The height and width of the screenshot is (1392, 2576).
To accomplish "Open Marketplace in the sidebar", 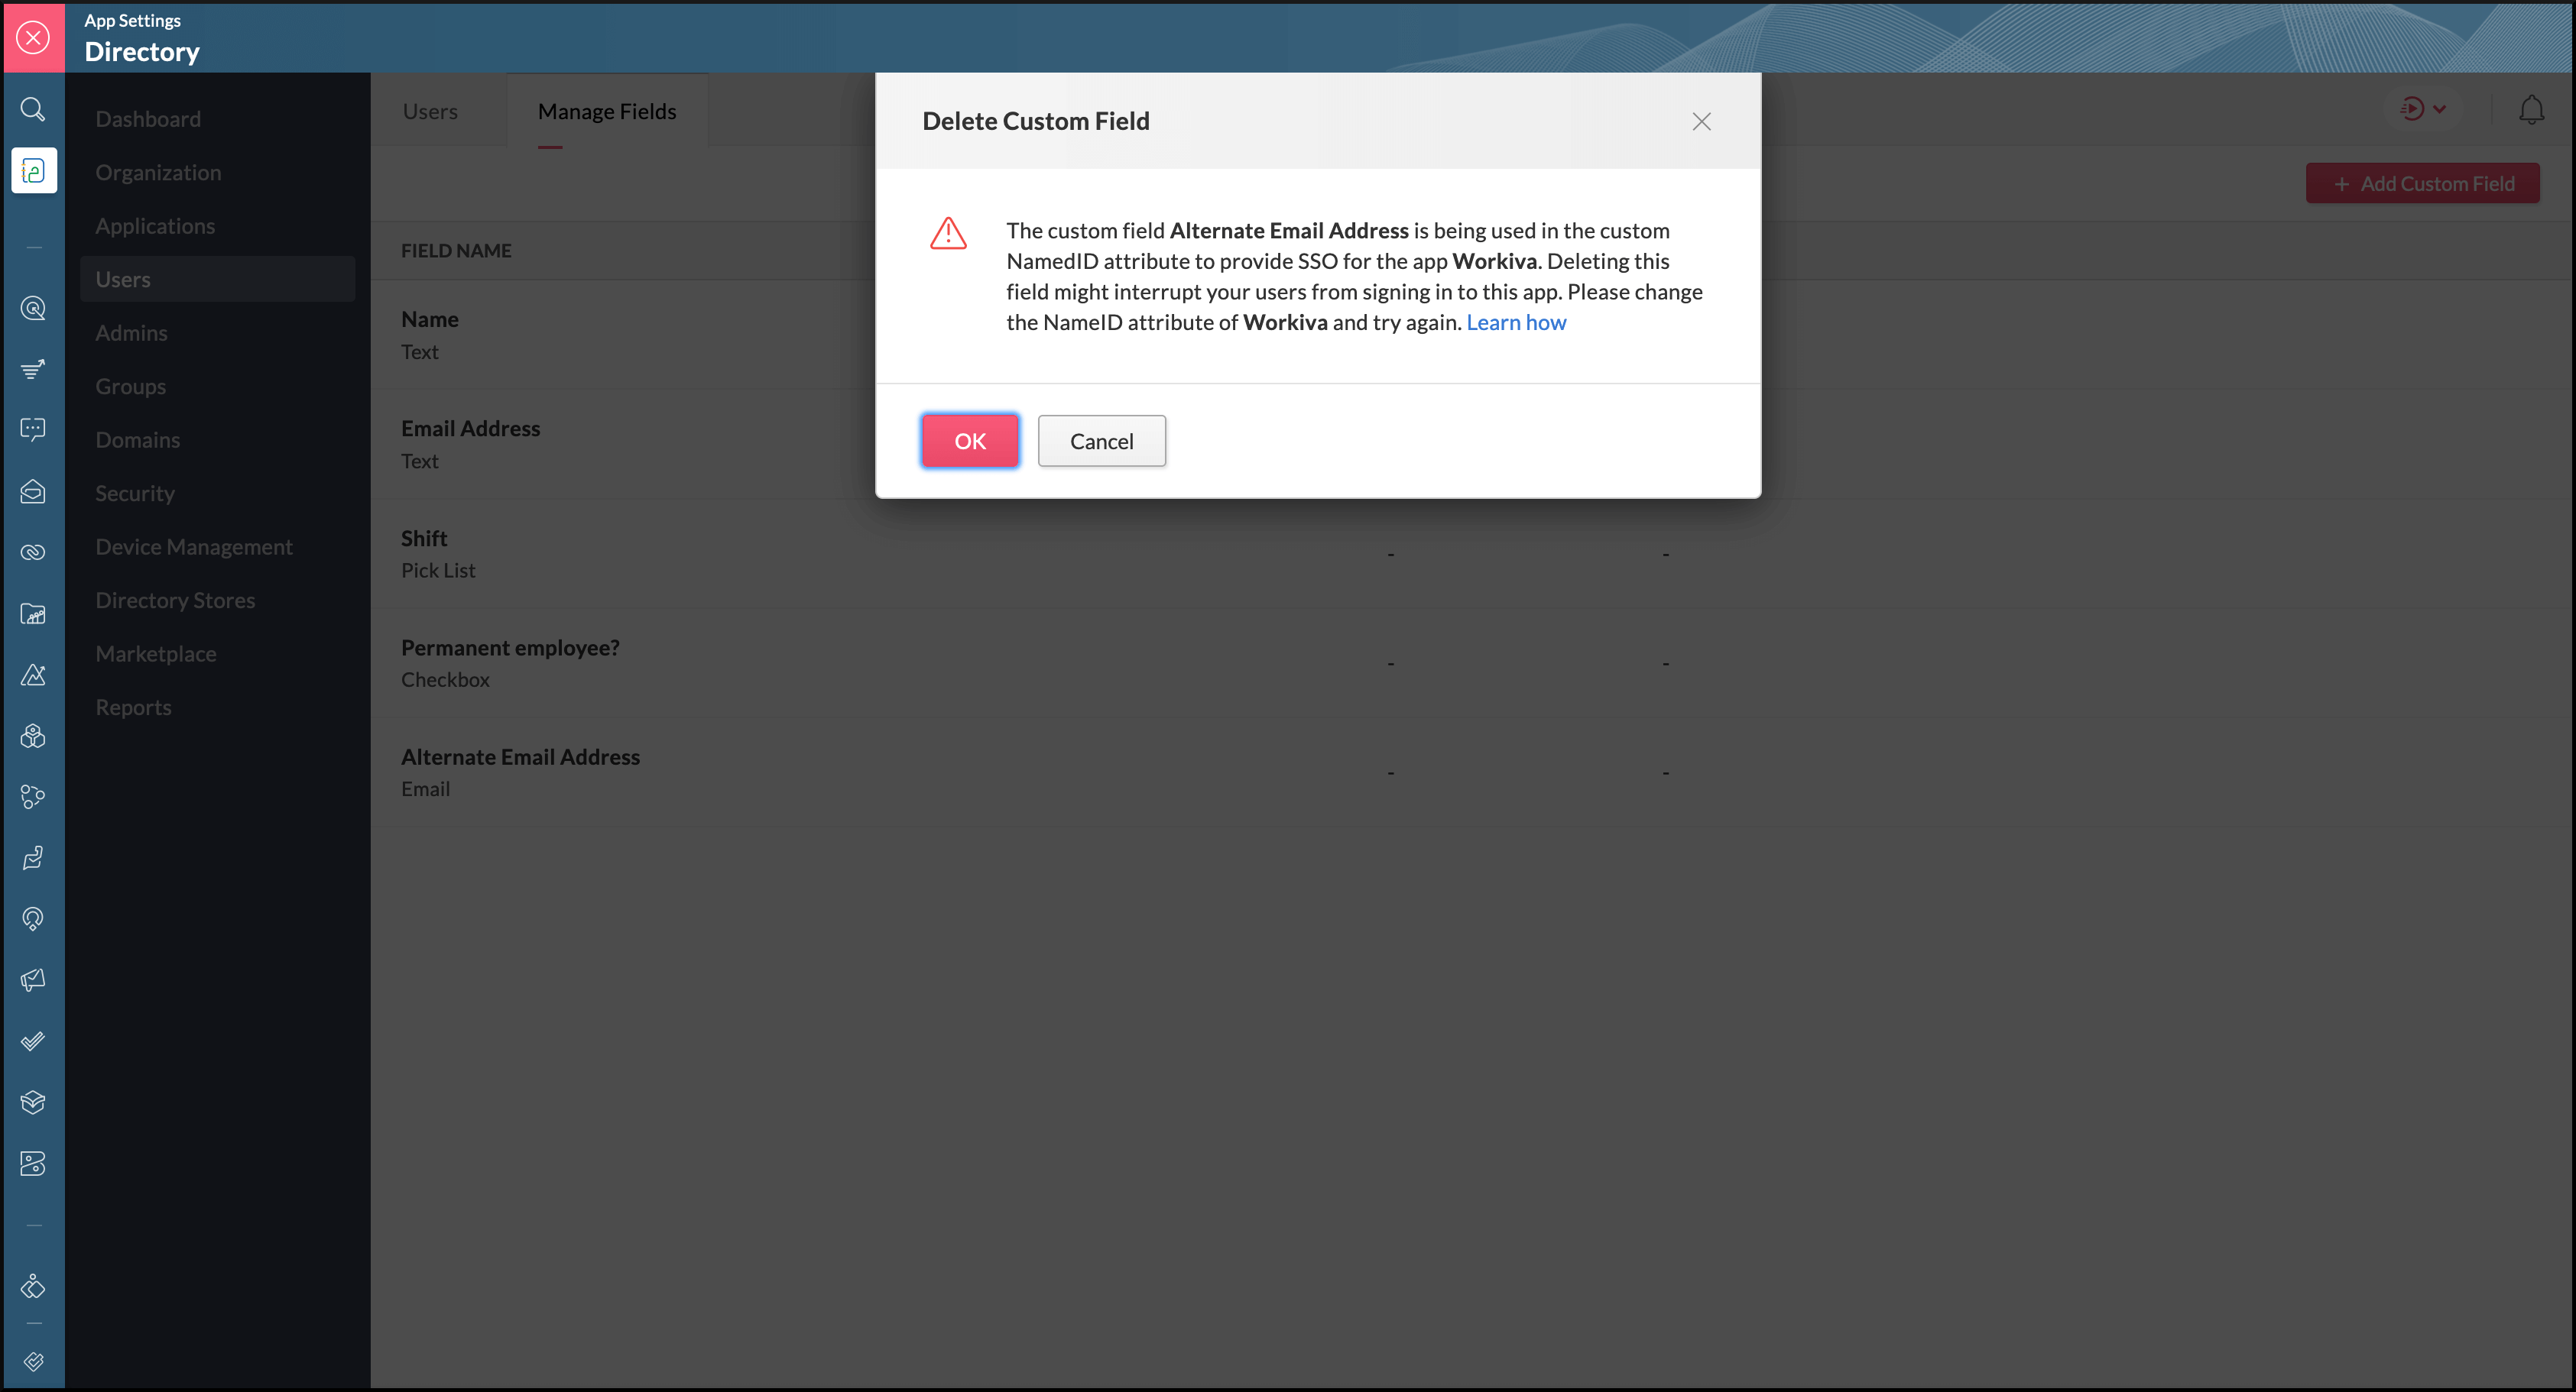I will [x=156, y=653].
